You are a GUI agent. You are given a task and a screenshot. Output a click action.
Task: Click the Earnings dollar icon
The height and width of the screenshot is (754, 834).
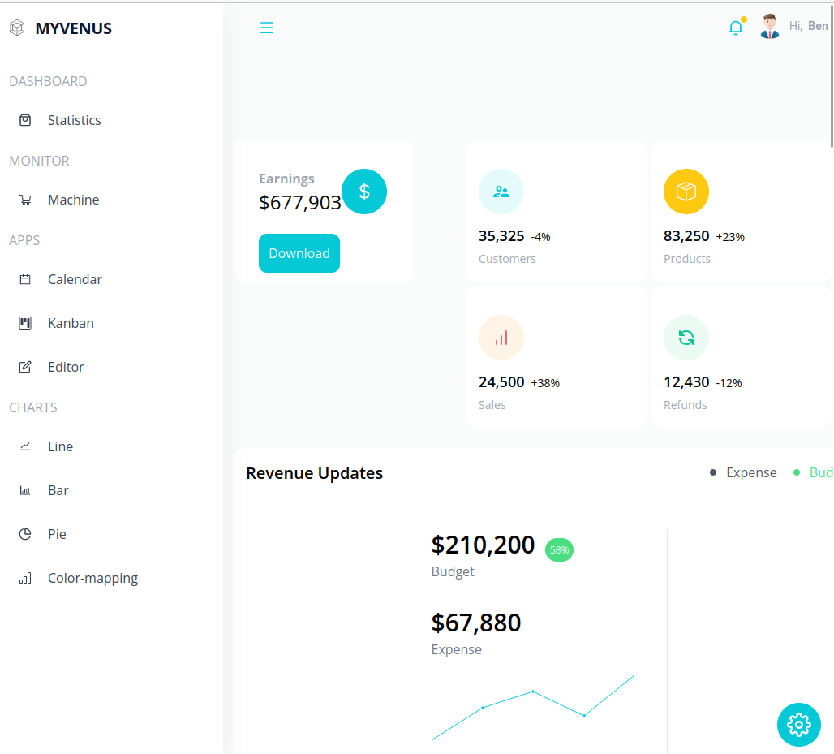click(364, 192)
